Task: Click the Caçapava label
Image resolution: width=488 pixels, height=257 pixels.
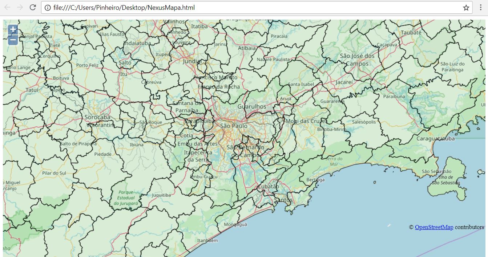Action: (x=387, y=45)
